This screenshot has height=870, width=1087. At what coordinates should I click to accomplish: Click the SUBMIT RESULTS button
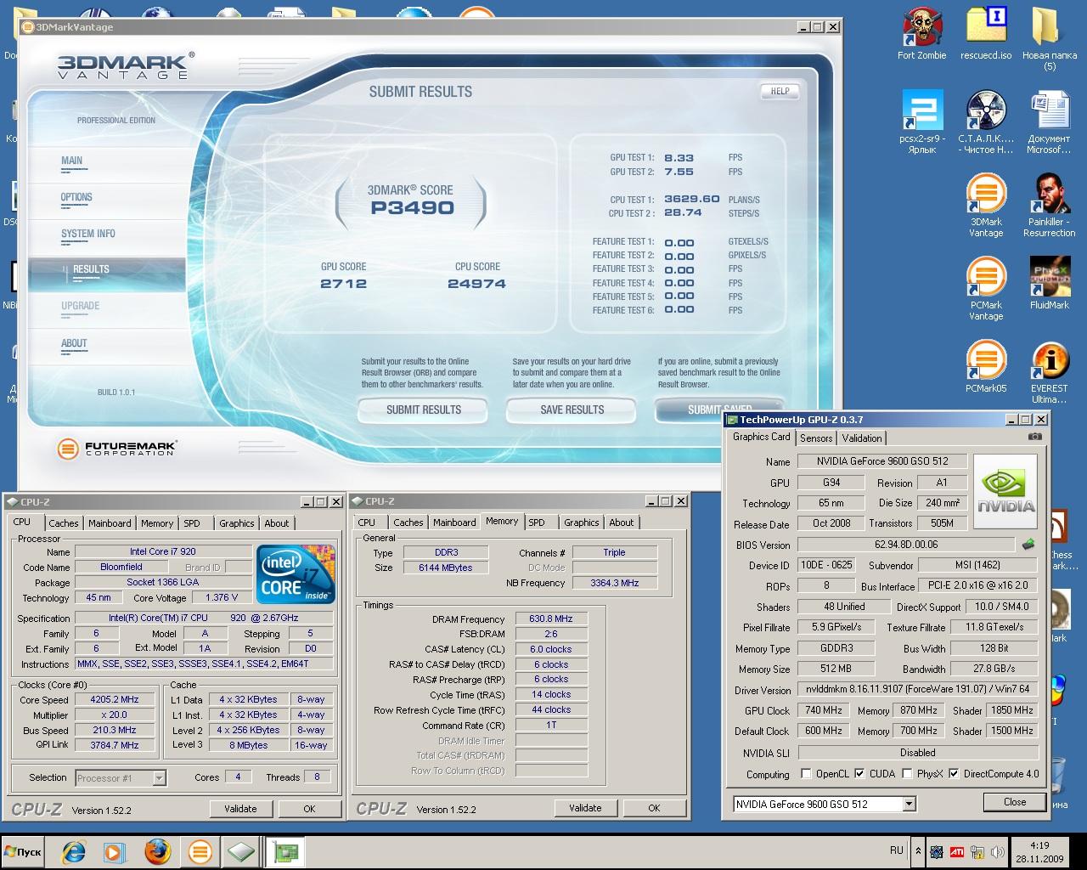(x=423, y=410)
